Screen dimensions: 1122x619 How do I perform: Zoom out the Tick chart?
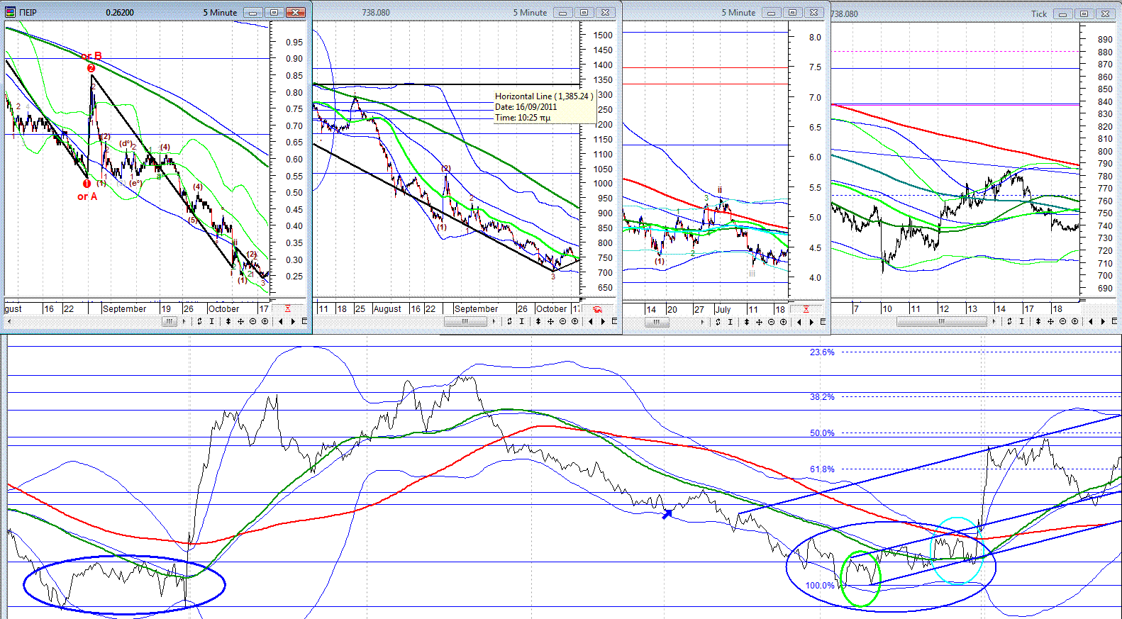[1062, 321]
